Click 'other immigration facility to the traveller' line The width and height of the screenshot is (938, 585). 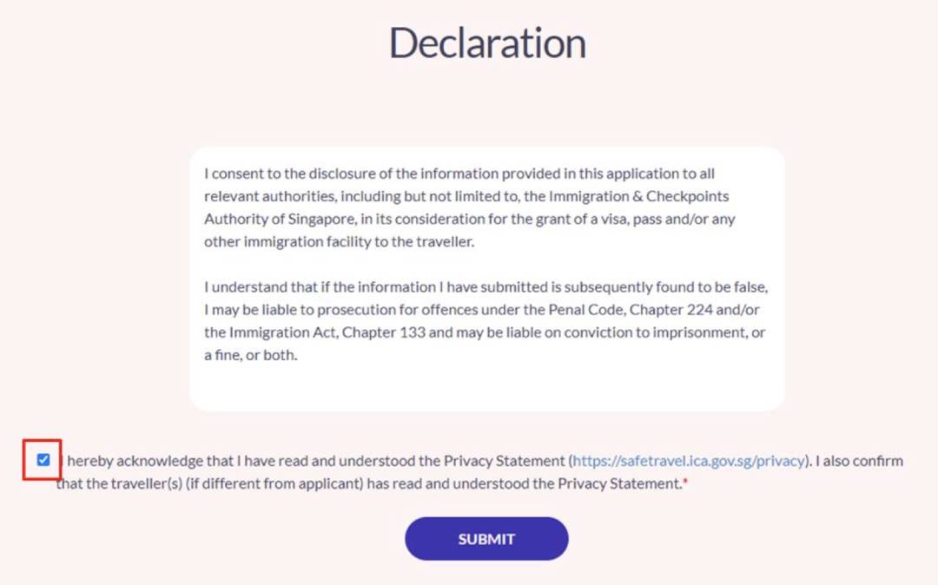pos(339,241)
